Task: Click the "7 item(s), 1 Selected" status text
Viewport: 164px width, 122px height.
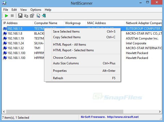Action: [x=16, y=118]
